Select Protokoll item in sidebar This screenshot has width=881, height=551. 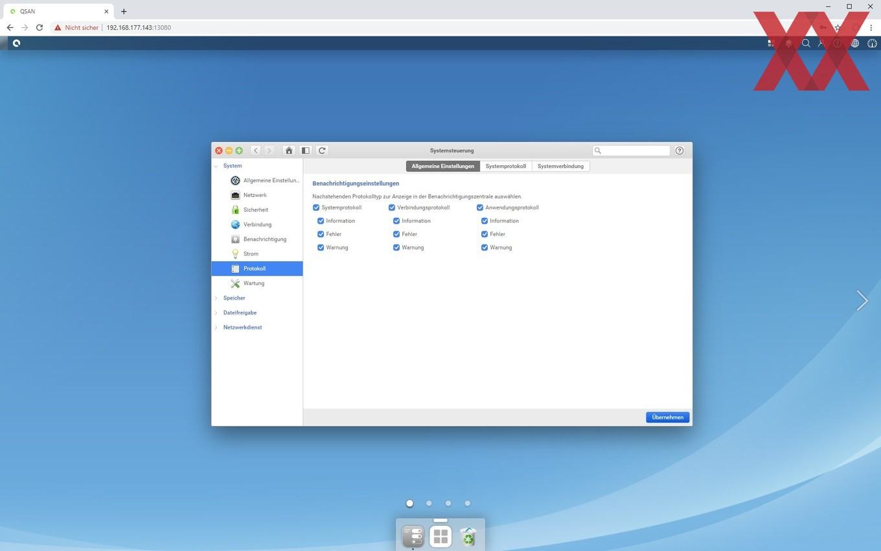coord(257,268)
